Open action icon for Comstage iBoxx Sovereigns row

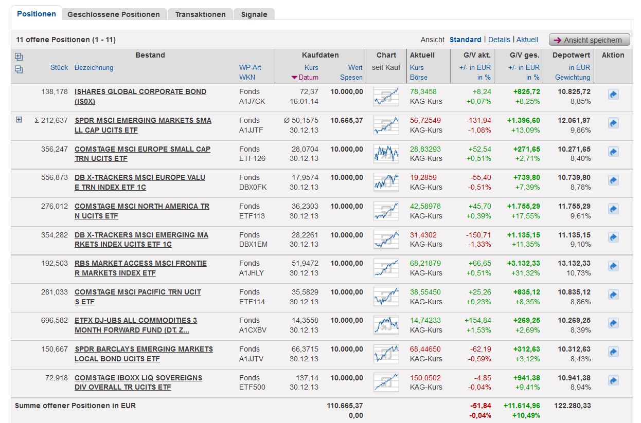613,381
